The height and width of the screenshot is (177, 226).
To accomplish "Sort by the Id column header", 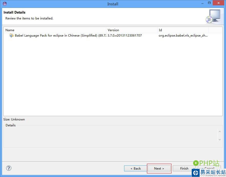I will (183, 30).
